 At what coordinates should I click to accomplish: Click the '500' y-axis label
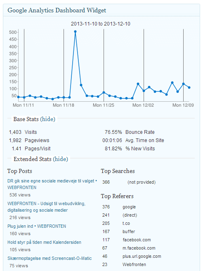(13, 32)
